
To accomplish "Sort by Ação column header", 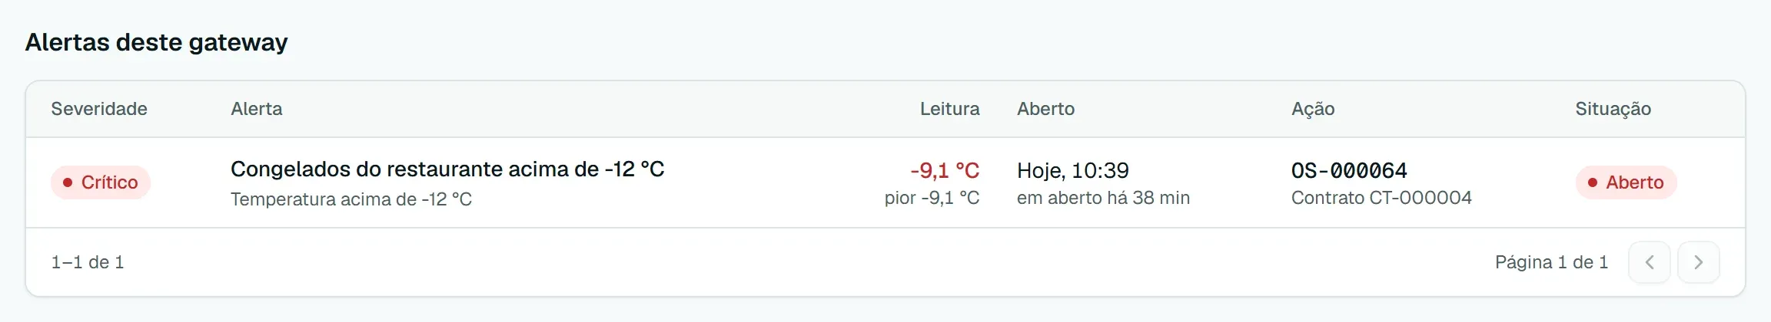I will (x=1313, y=109).
